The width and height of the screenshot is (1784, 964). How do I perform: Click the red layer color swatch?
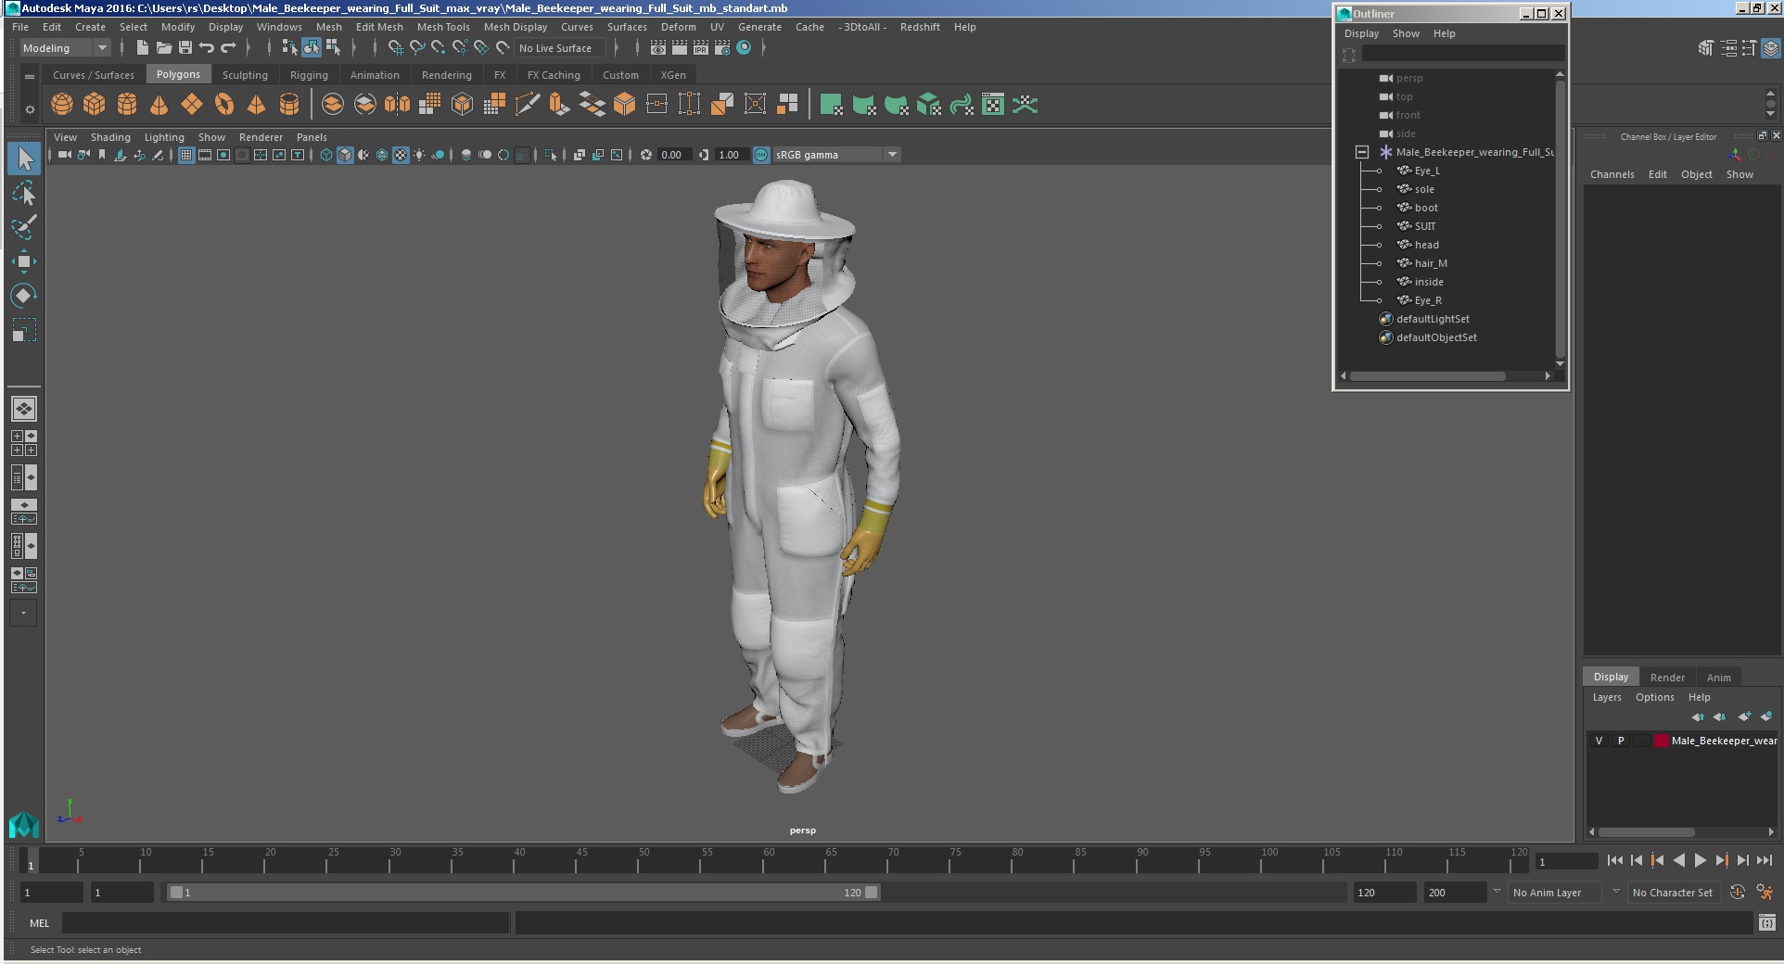pyautogui.click(x=1662, y=741)
